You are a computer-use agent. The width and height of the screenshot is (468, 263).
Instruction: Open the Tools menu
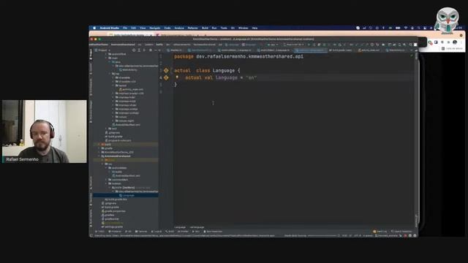[224, 28]
